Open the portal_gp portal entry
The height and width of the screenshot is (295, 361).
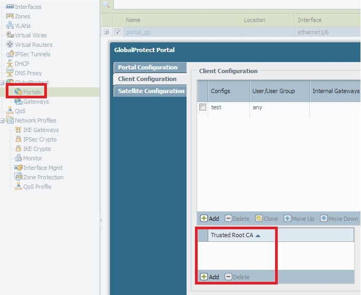tap(138, 32)
